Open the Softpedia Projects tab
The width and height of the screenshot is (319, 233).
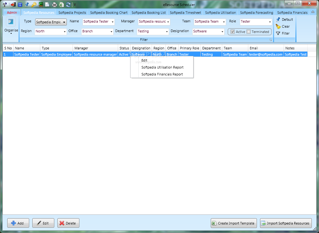point(72,13)
